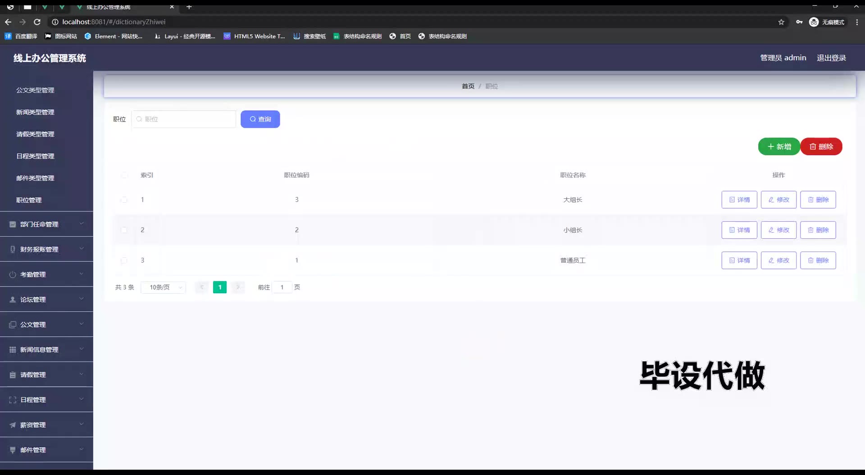Open 百度翻译 bookmark

(21, 36)
